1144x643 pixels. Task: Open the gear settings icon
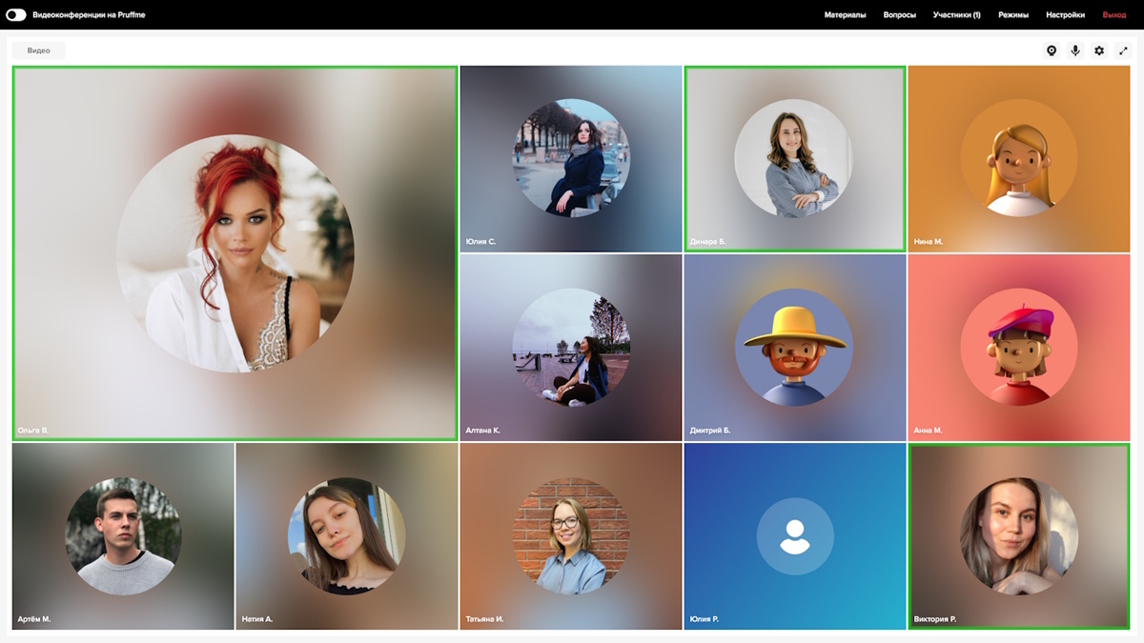click(1099, 50)
